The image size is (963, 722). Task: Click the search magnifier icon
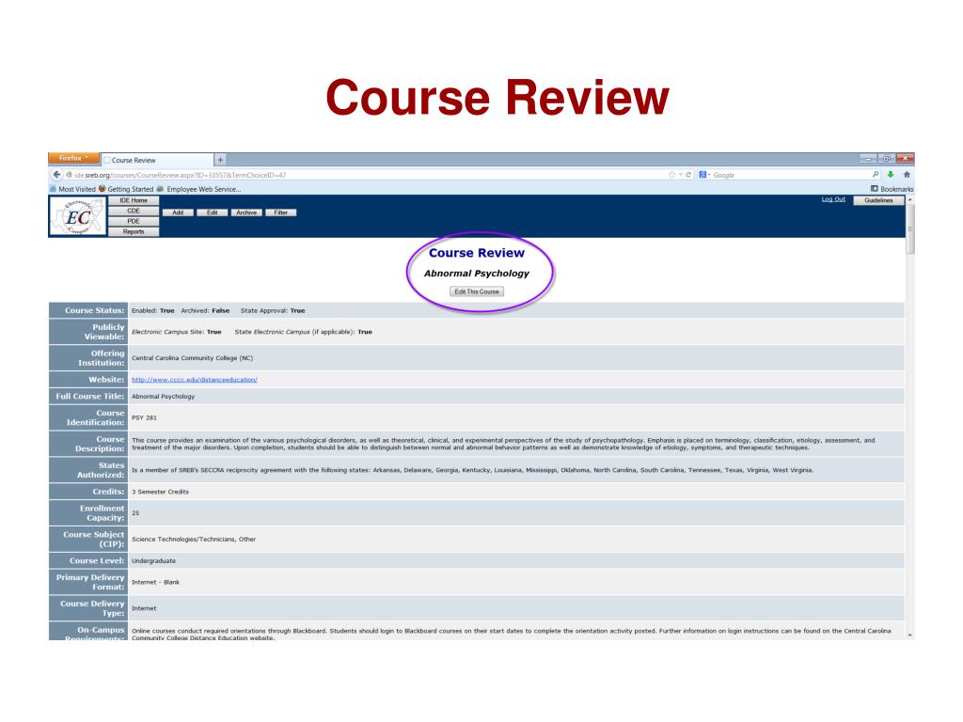tap(876, 175)
